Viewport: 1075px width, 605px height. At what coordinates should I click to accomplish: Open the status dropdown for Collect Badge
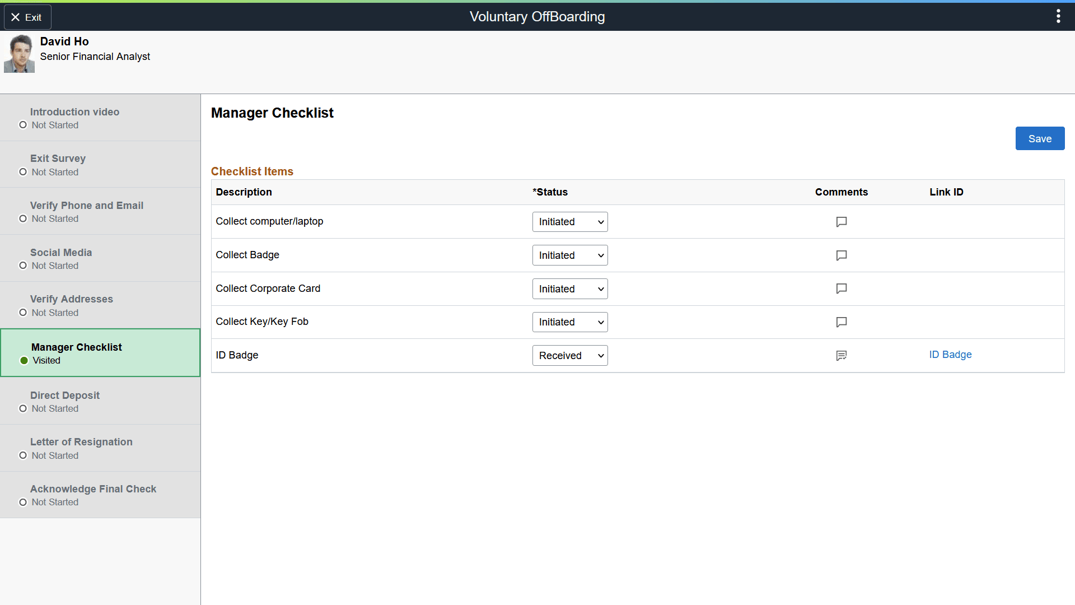569,255
